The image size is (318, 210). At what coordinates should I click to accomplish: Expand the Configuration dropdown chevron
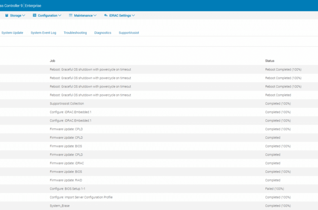pyautogui.click(x=60, y=15)
